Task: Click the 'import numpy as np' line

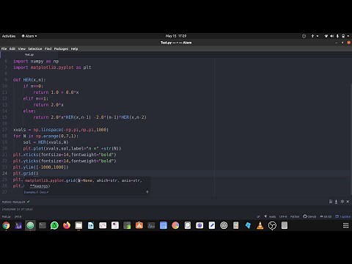Action: pyautogui.click(x=36, y=61)
